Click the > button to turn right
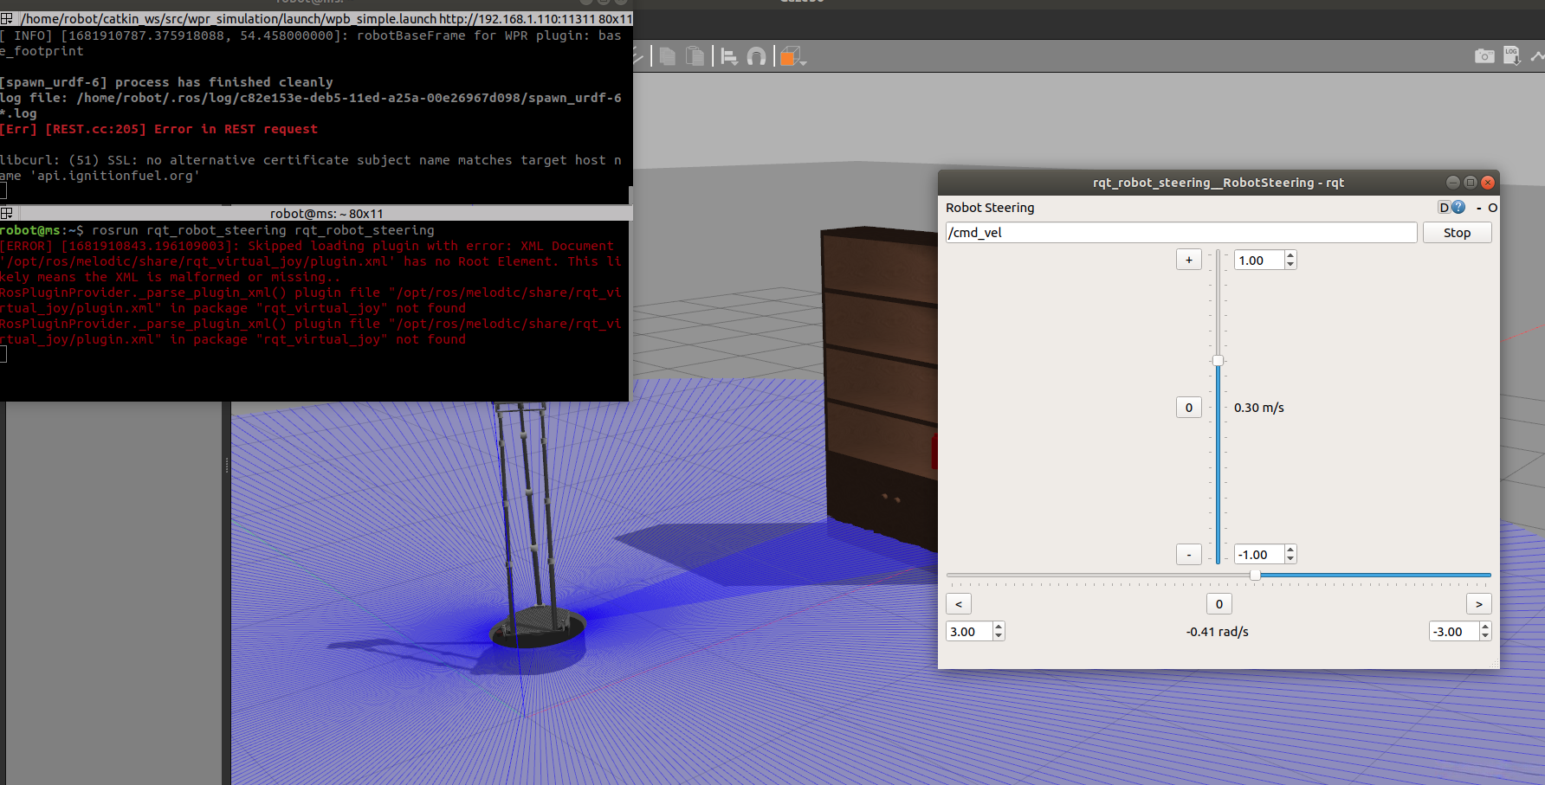This screenshot has width=1545, height=785. coord(1478,604)
